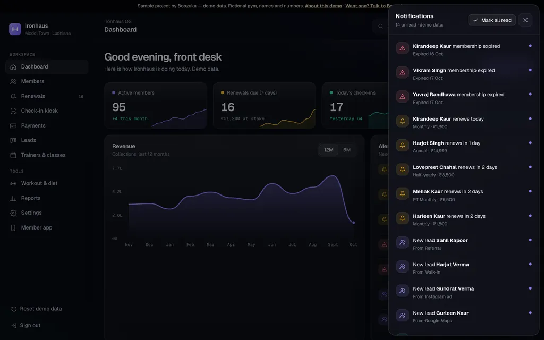The height and width of the screenshot is (340, 544).
Task: Click the bell icon for Mehak Kaur renewal
Action: 403,193
